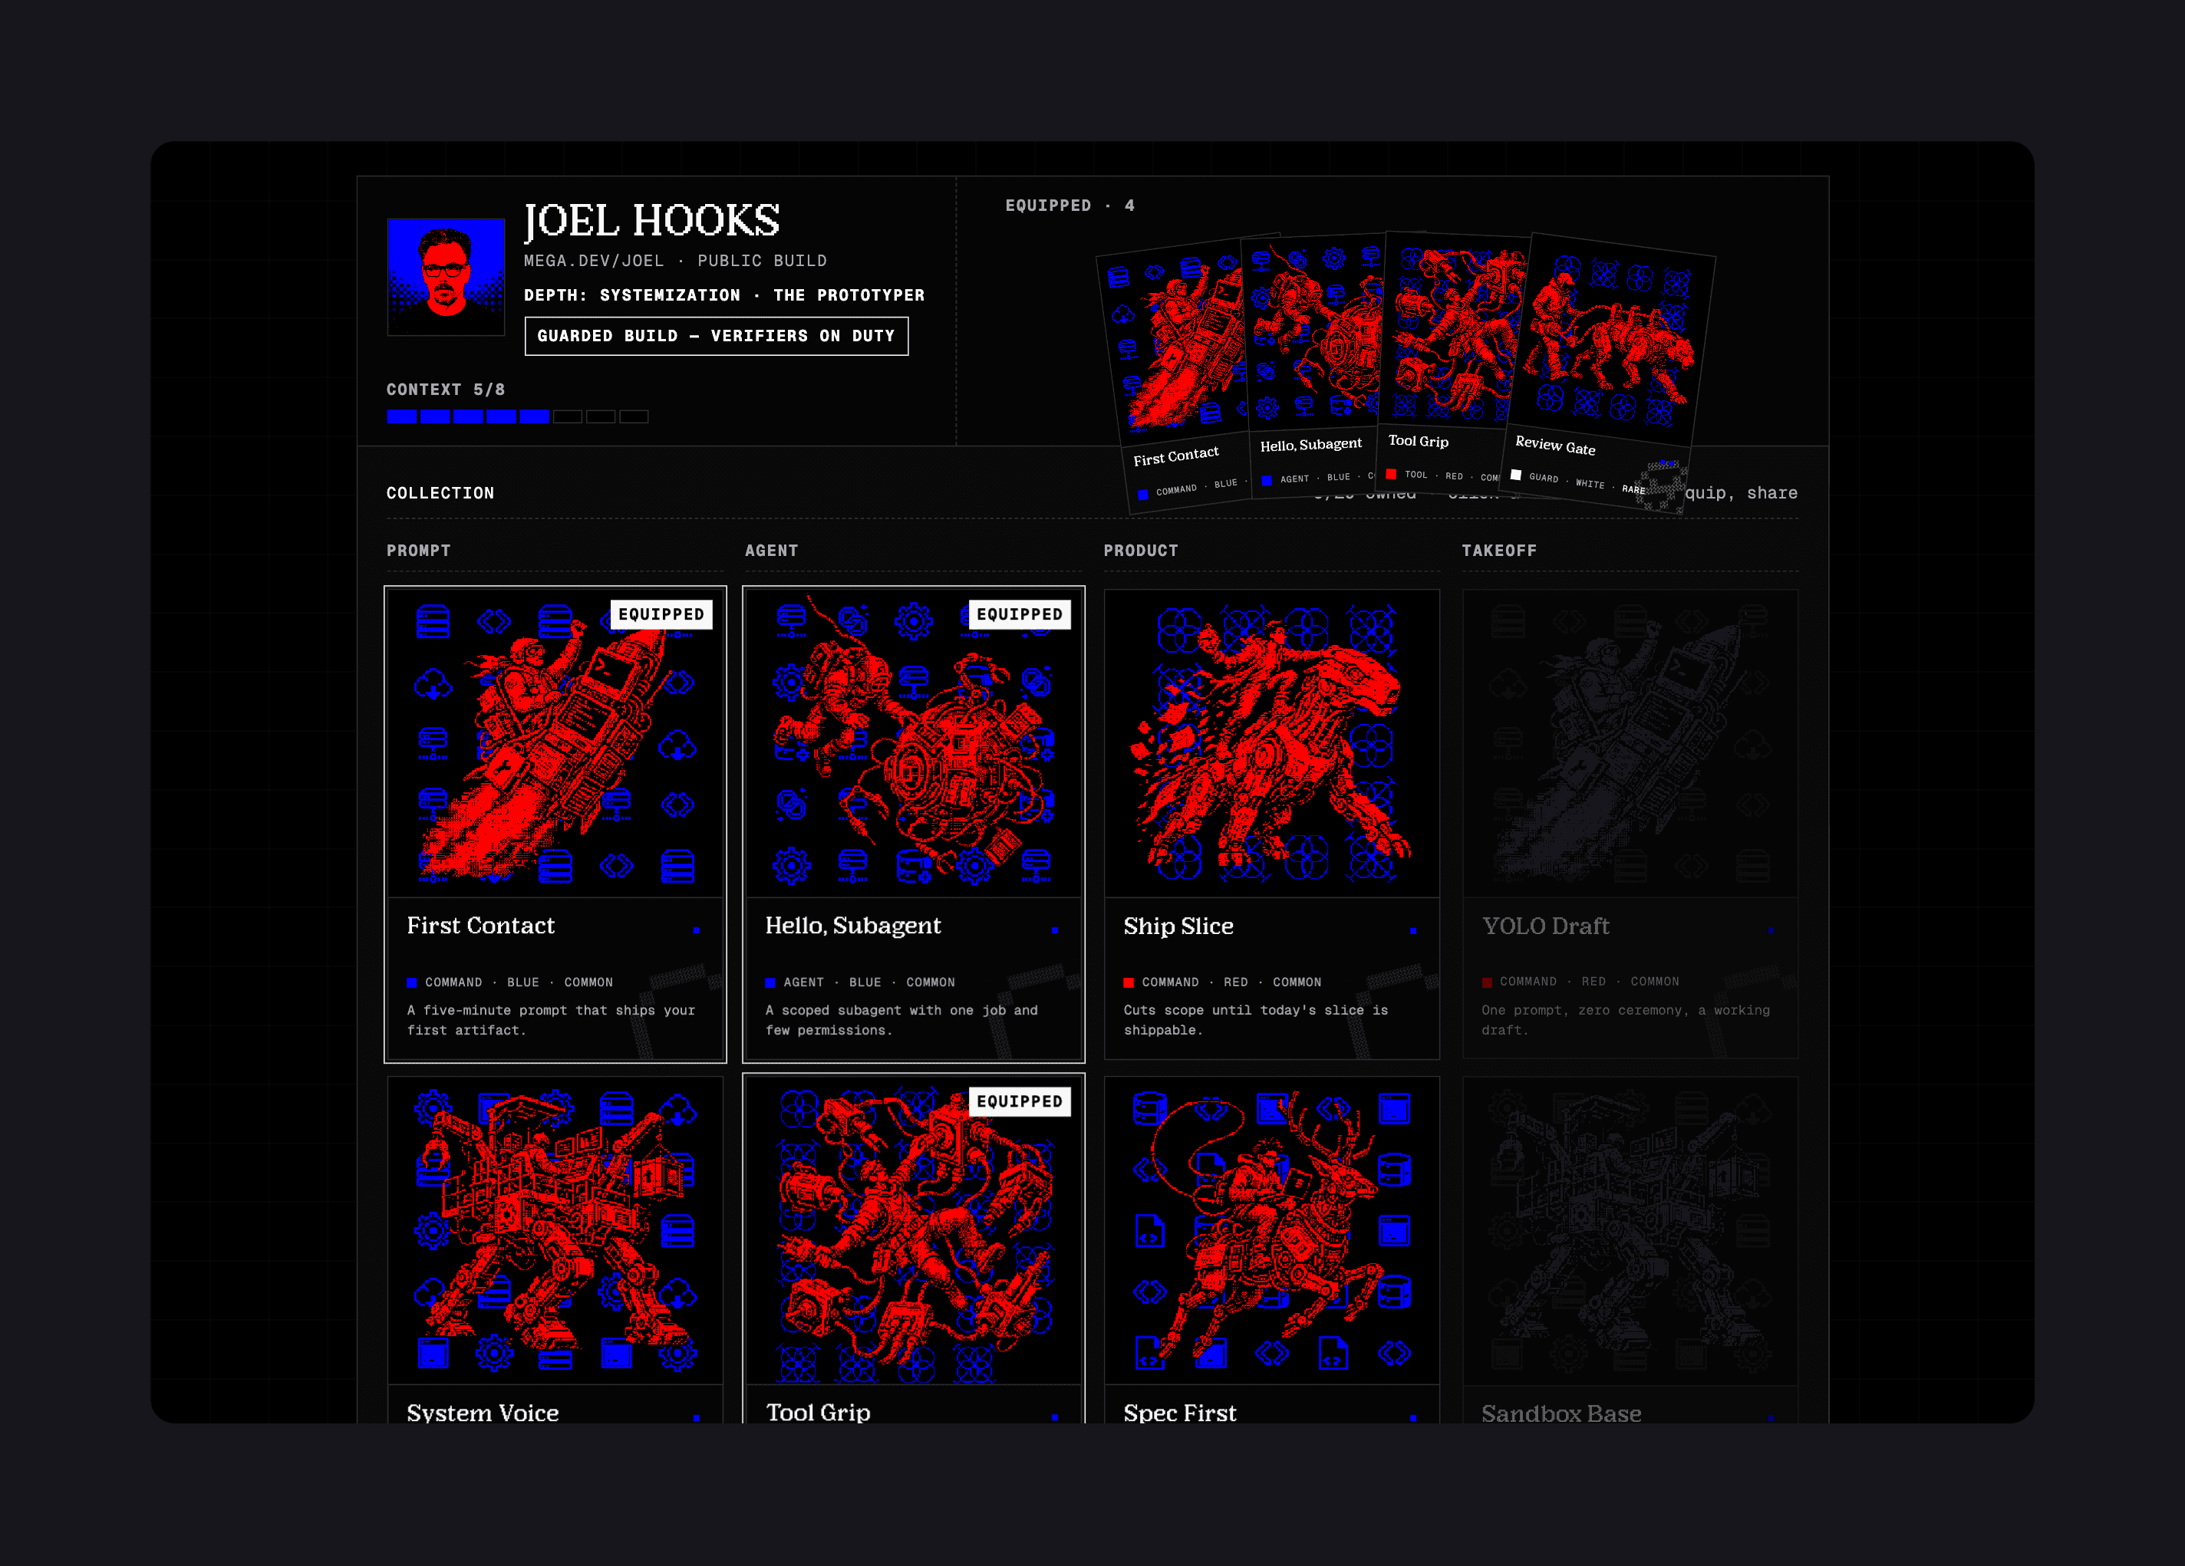The width and height of the screenshot is (2185, 1566).
Task: Click the AGENT column header
Action: pyautogui.click(x=771, y=551)
